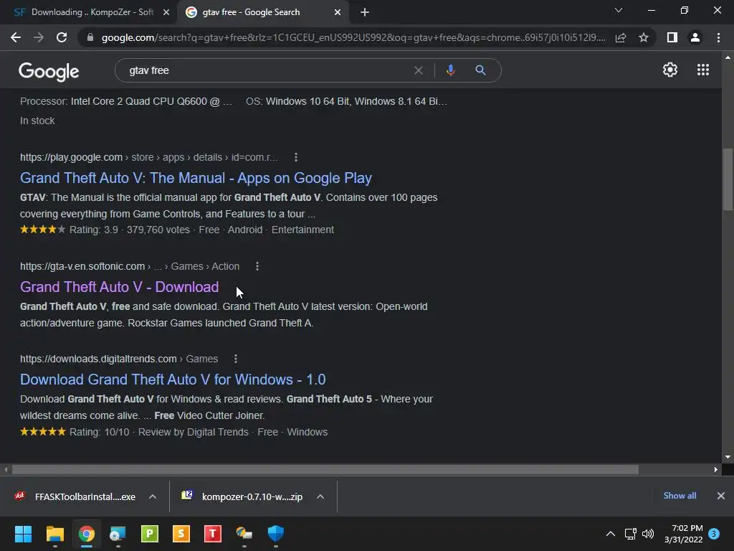Clear the search box text
Screen dimensions: 734x551
(419, 70)
